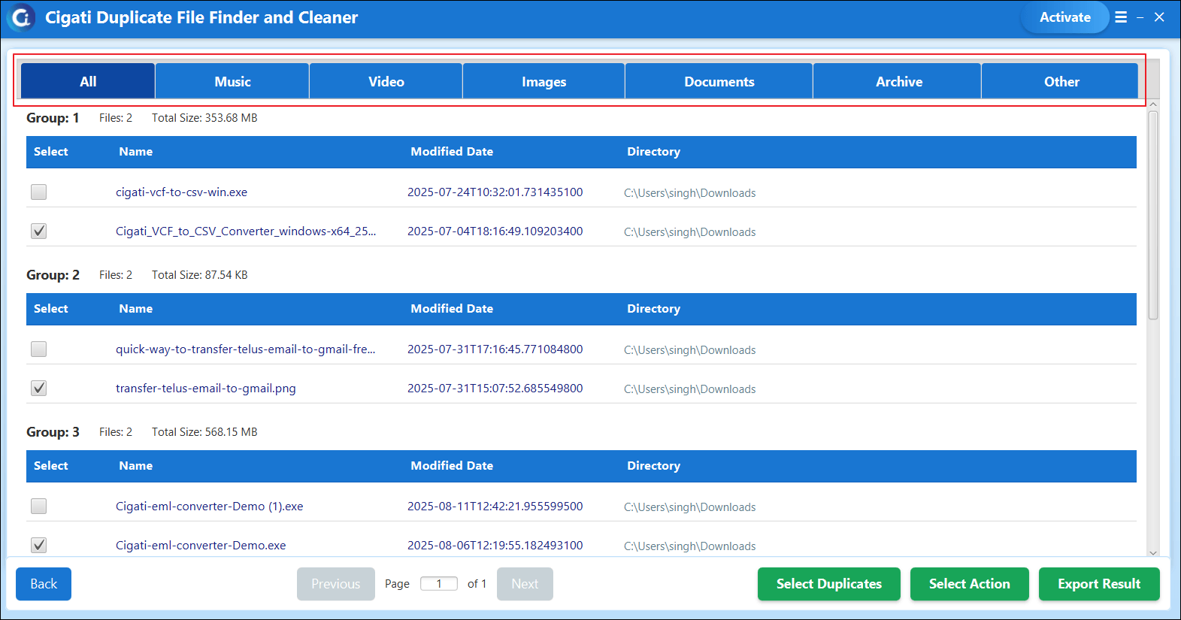Switch to the Other tab
Image resolution: width=1181 pixels, height=620 pixels.
[x=1061, y=81]
